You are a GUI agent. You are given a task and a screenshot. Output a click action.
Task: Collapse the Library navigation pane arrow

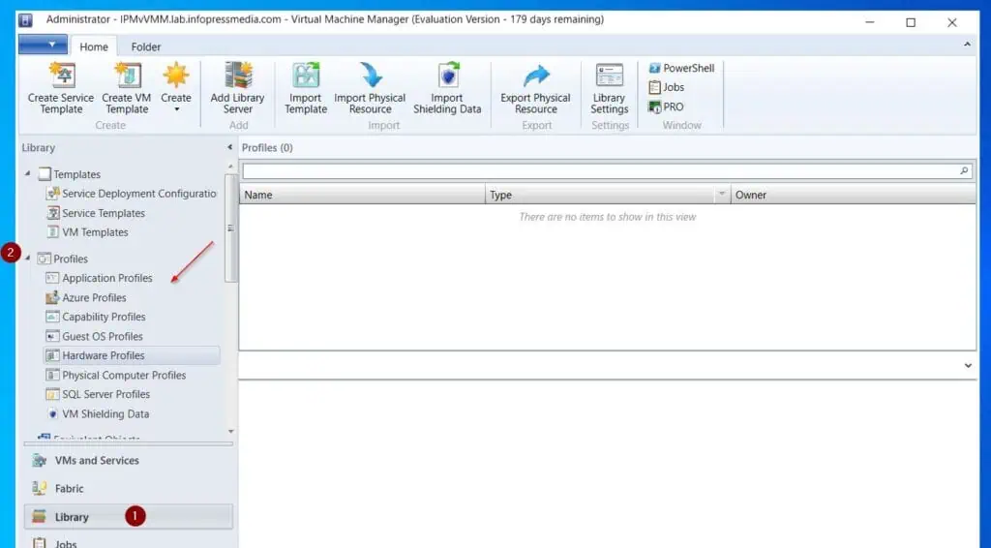pos(229,147)
